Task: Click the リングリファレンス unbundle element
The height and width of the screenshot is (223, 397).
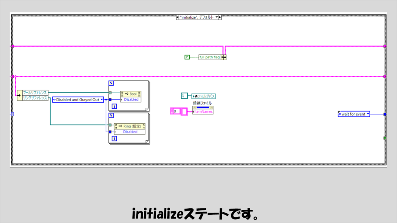Action: pyautogui.click(x=35, y=98)
